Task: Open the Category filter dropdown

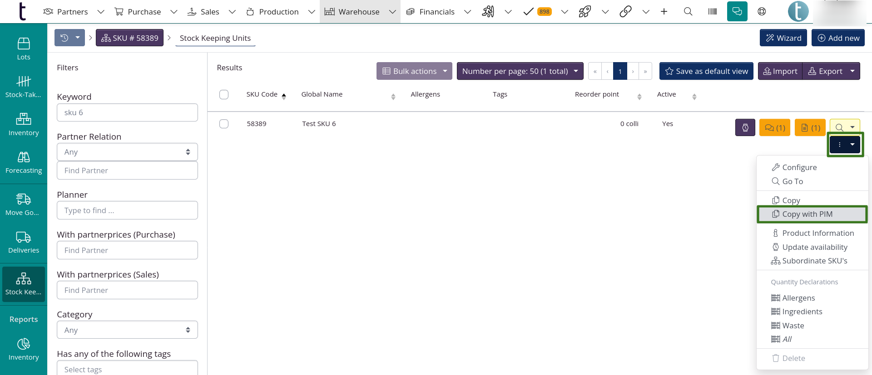Action: 127,330
